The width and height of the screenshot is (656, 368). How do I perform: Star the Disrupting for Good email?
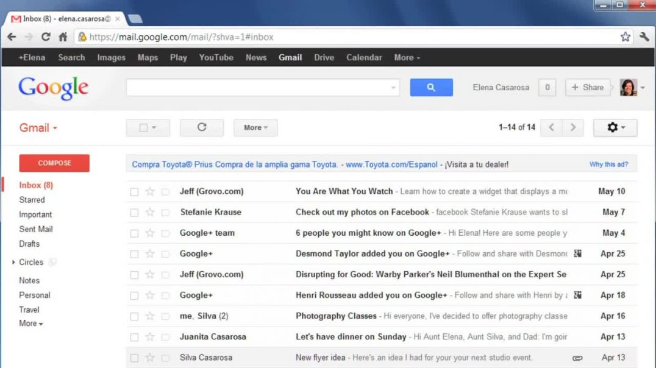click(x=150, y=275)
